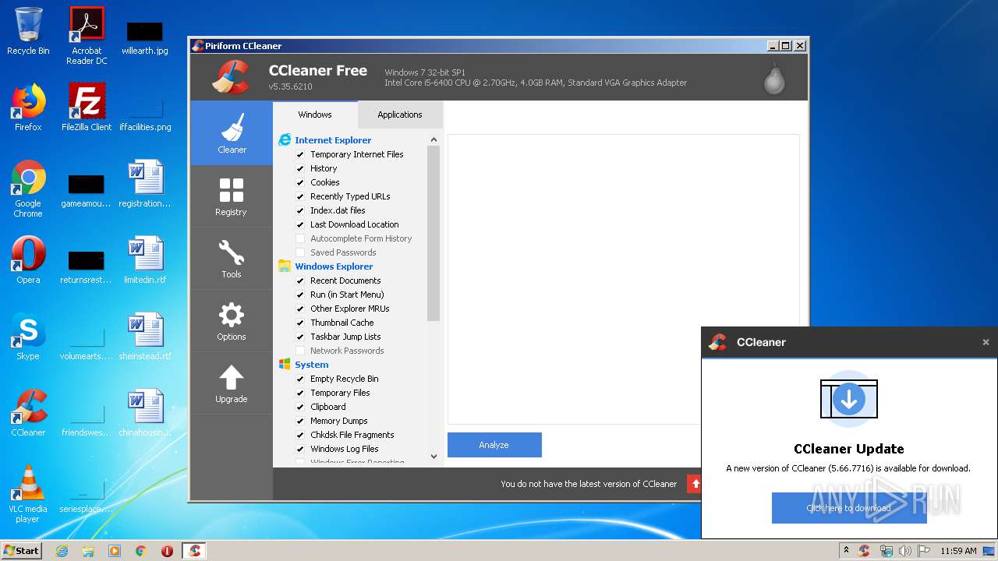Open CCleaner desktop shortcut
Image resolution: width=998 pixels, height=561 pixels.
coord(28,413)
